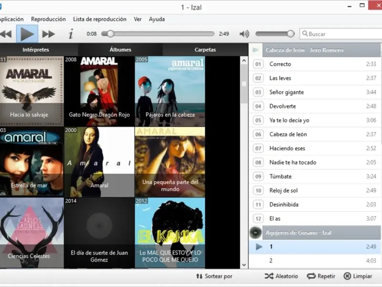The width and height of the screenshot is (382, 287).
Task: Open track info with the i icon
Action: [x=71, y=34]
